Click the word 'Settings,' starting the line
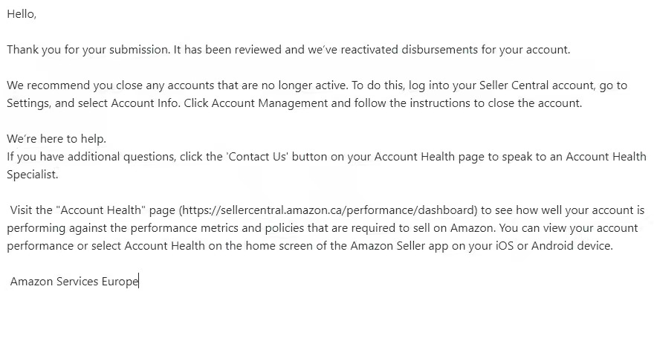The width and height of the screenshot is (654, 350). [29, 103]
